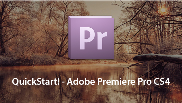Image resolution: width=182 pixels, height=103 pixels.
Task: Click the icon's light top edge
Action: [x=90, y=17]
